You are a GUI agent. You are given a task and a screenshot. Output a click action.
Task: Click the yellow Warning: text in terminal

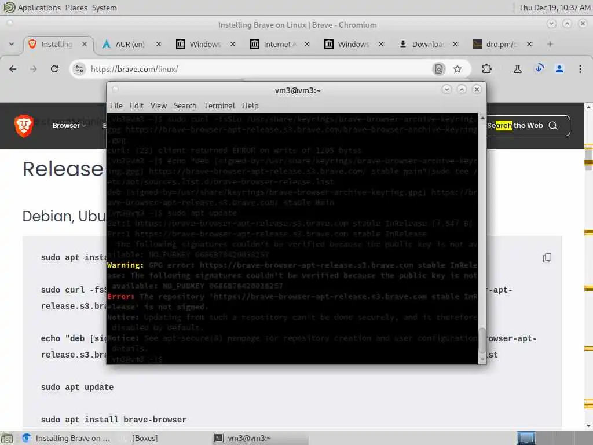coord(126,265)
